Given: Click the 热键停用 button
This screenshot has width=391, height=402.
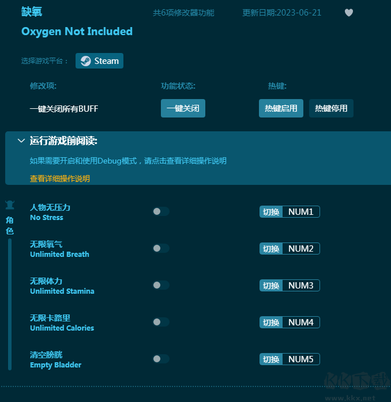Looking at the screenshot, I should 331,108.
